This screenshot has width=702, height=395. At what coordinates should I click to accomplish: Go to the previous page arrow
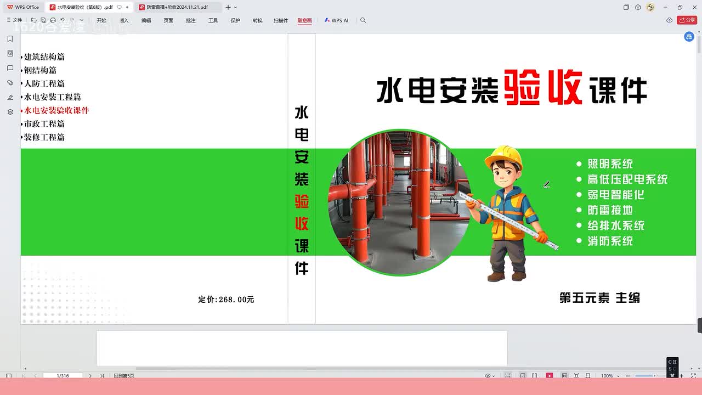[x=36, y=376]
